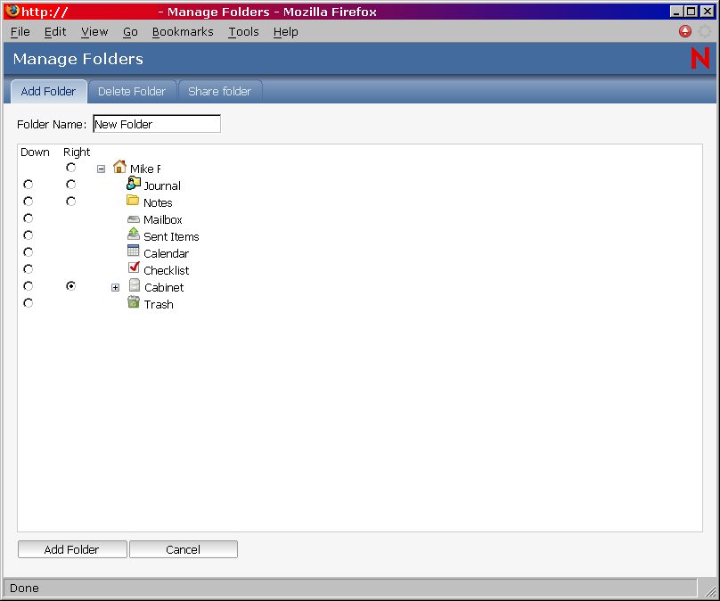Screen dimensions: 720x601
Task: Click the Calendar label
Action: click(167, 254)
